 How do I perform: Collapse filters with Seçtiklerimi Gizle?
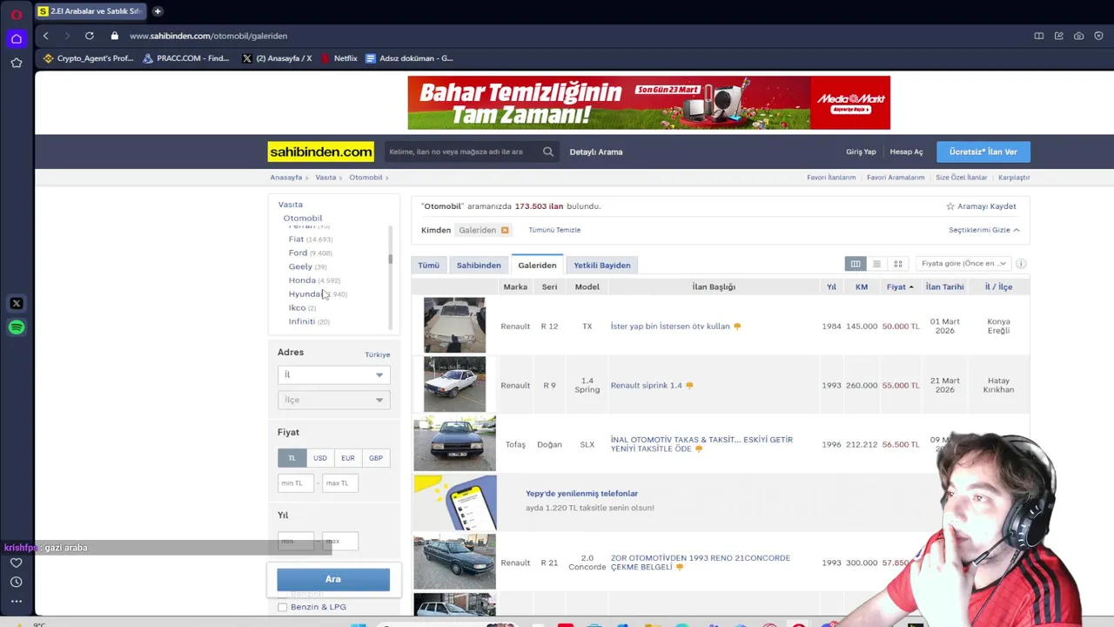[983, 230]
